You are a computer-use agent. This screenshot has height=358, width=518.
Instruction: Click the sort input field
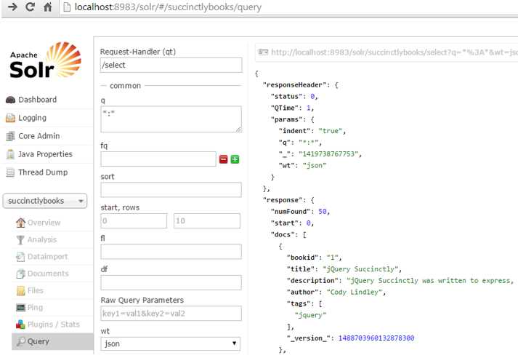[x=171, y=190]
